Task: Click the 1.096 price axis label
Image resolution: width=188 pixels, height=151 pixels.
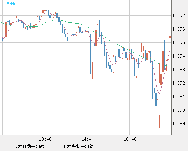Action: (x=179, y=29)
